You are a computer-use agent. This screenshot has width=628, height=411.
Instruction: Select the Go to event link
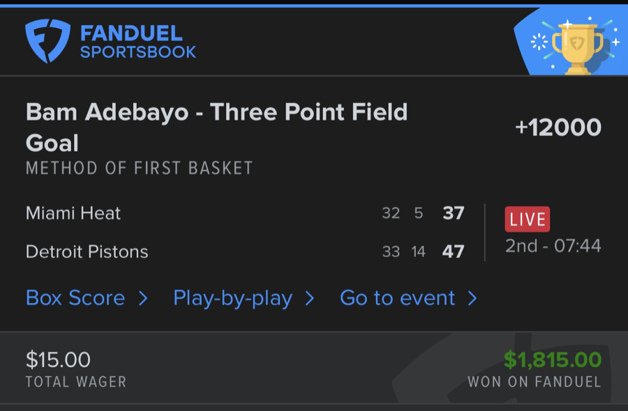coord(397,298)
